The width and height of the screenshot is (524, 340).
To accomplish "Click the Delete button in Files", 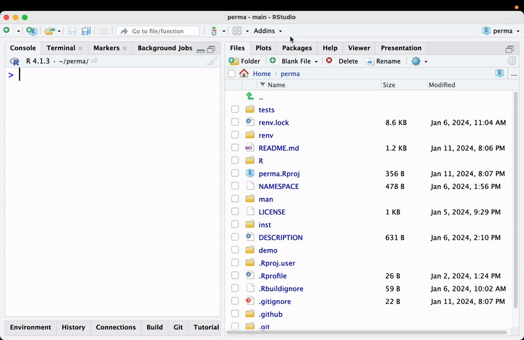I will [x=342, y=61].
